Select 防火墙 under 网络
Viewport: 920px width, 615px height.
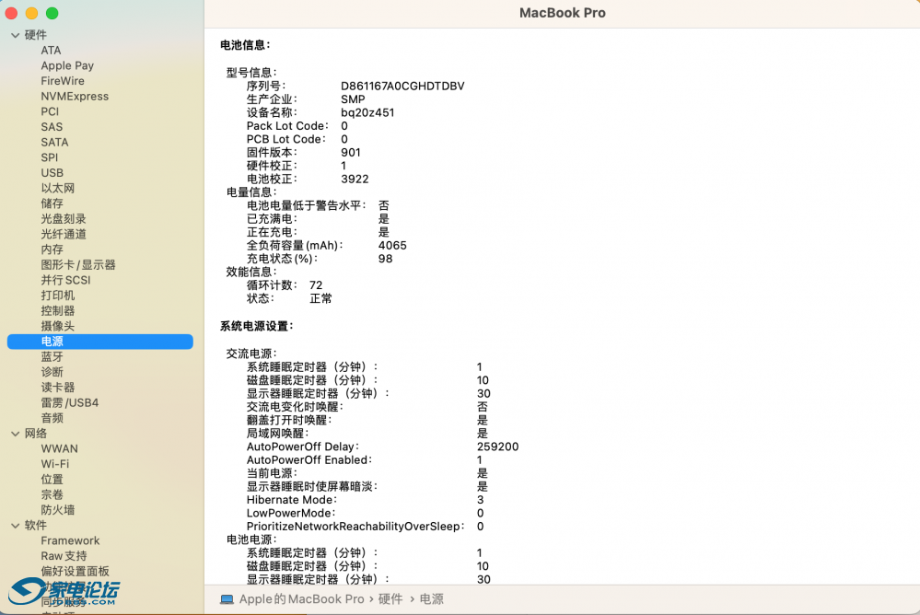tap(57, 510)
